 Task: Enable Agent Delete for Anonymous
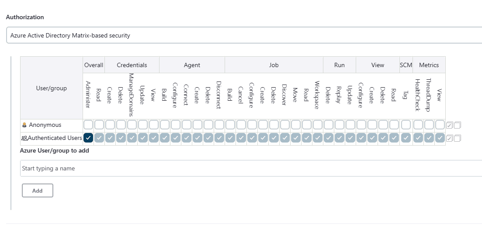[x=208, y=125]
